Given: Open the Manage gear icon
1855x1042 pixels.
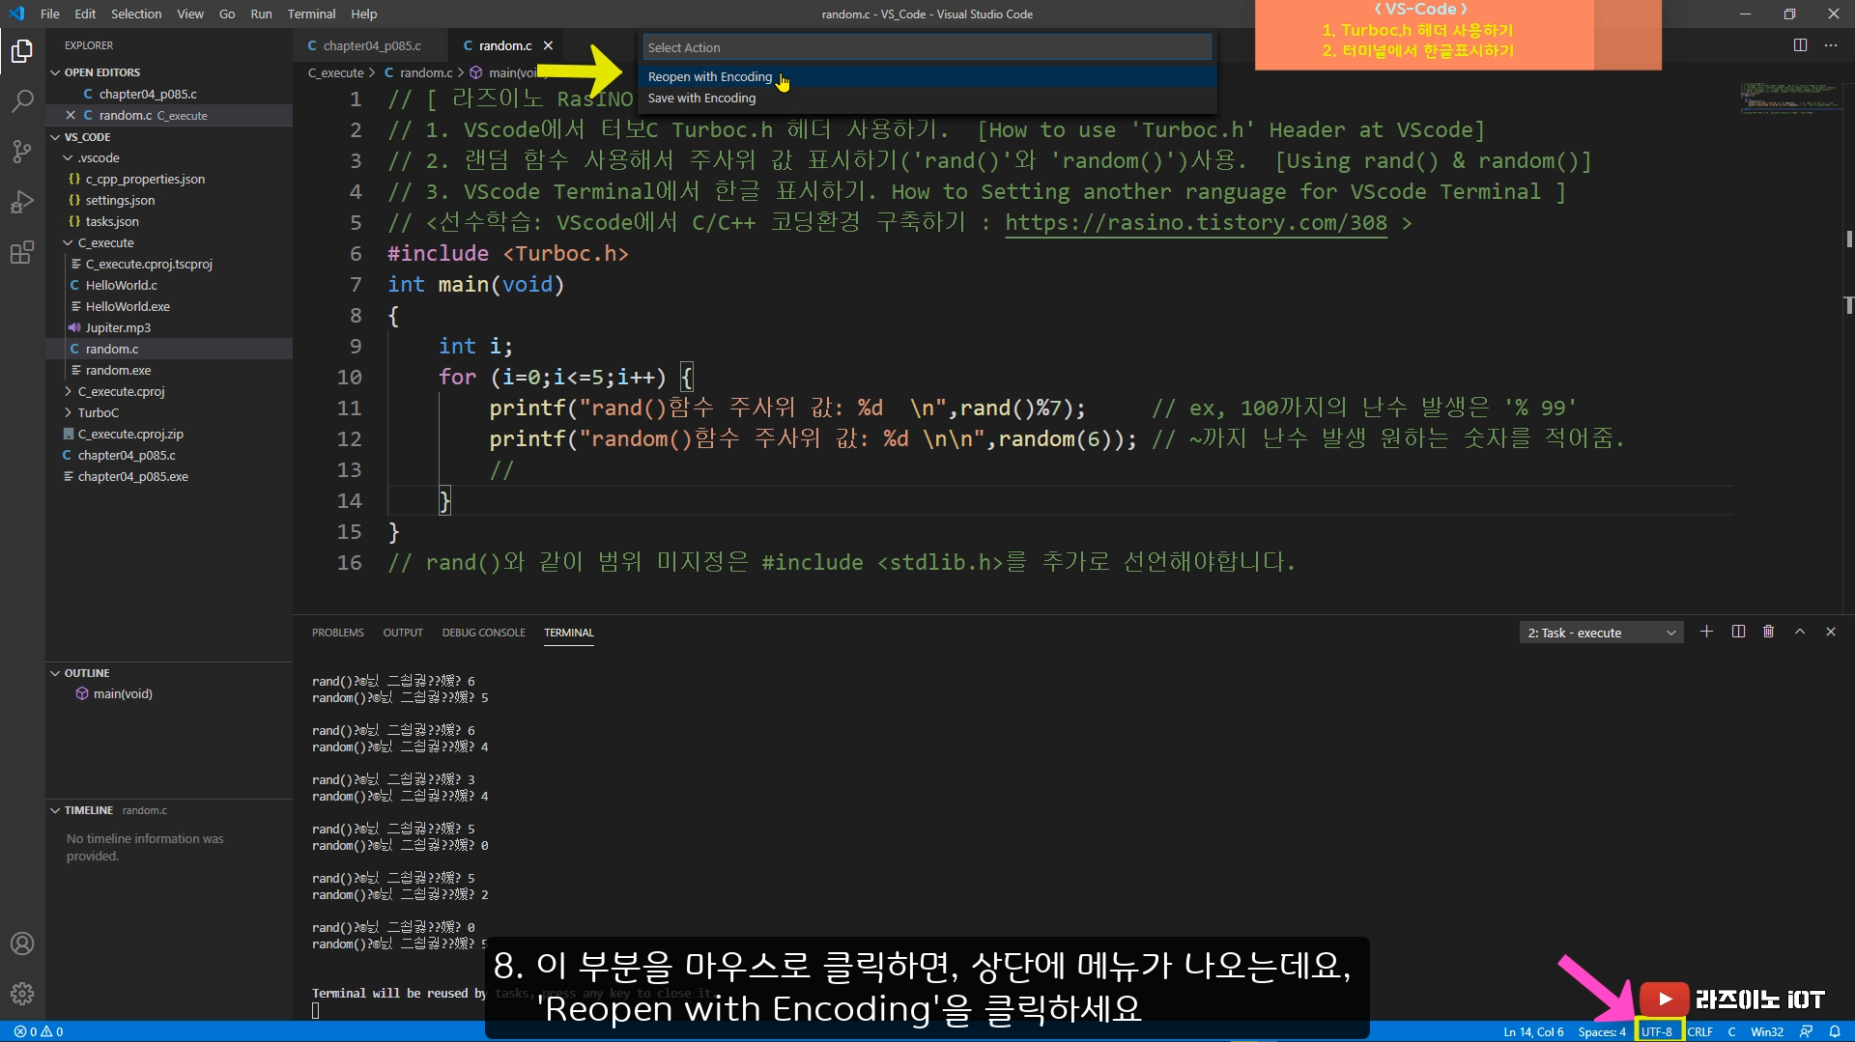Looking at the screenshot, I should tap(22, 994).
